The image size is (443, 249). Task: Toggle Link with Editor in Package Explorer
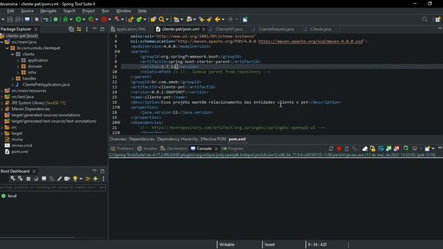click(x=79, y=29)
